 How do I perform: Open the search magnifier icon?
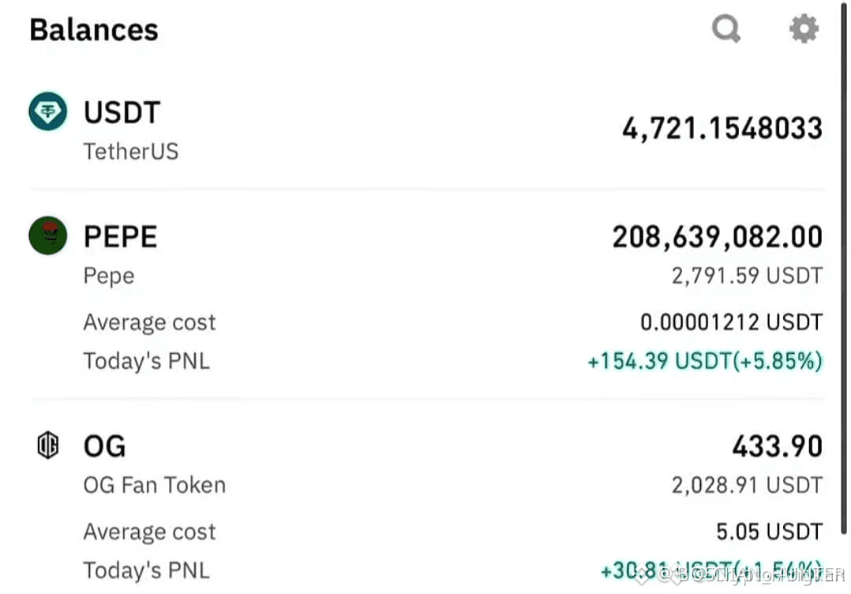coord(725,30)
